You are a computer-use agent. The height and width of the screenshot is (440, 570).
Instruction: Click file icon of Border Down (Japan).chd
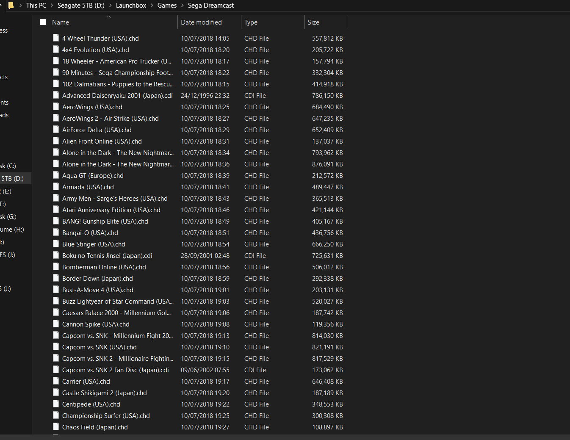(x=56, y=278)
